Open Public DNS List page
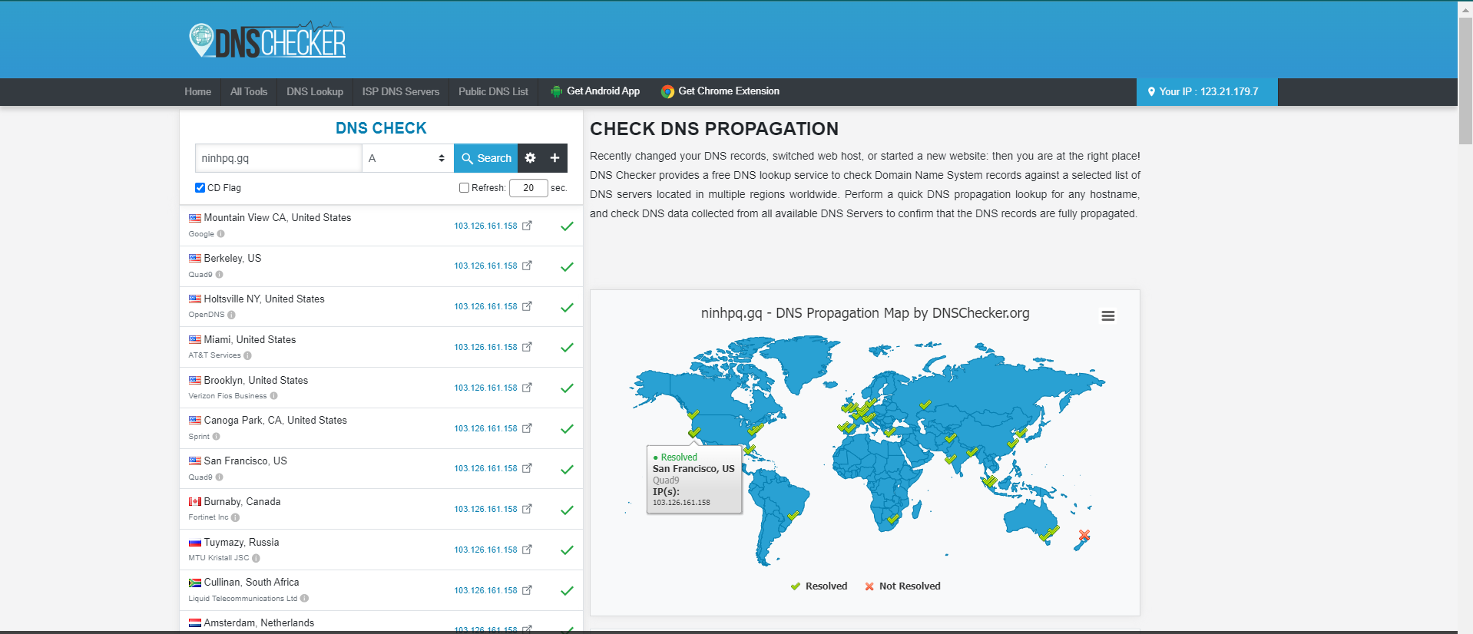 [493, 91]
